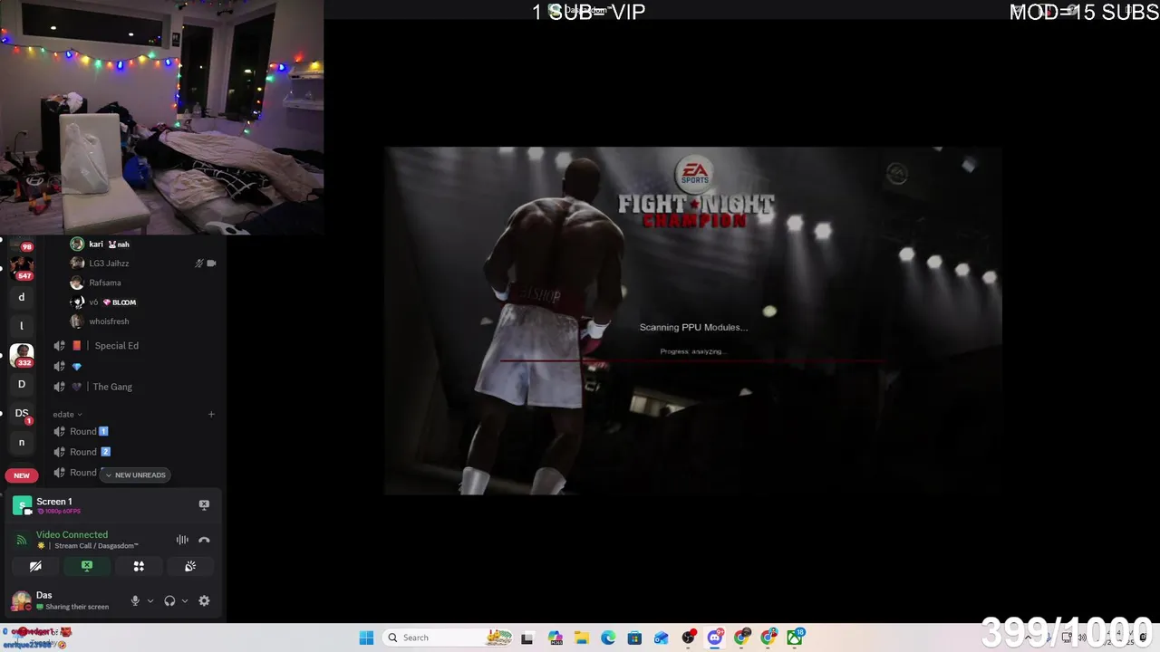Viewport: 1160px width, 652px height.
Task: Join the Round 2 voice channel
Action: point(134,452)
